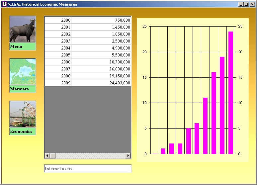The height and width of the screenshot is (185, 257).
Task: Select the year 2000 cell
Action: [x=58, y=20]
